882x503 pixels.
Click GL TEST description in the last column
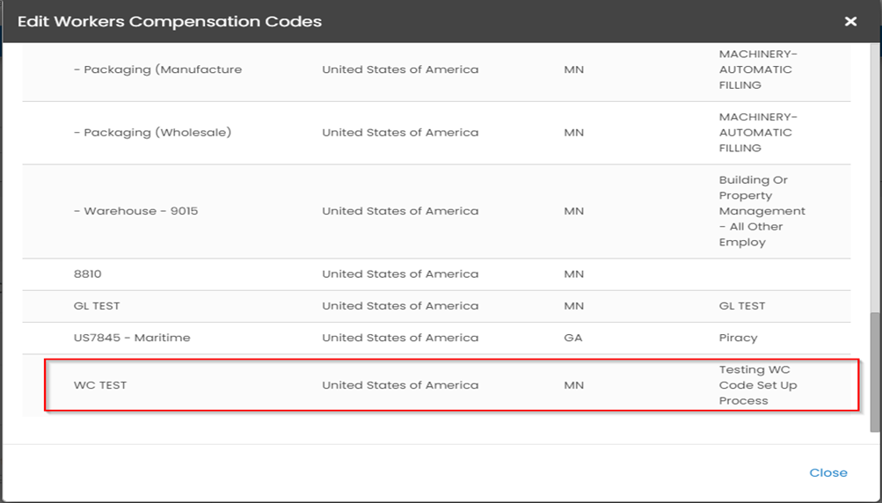pos(742,306)
